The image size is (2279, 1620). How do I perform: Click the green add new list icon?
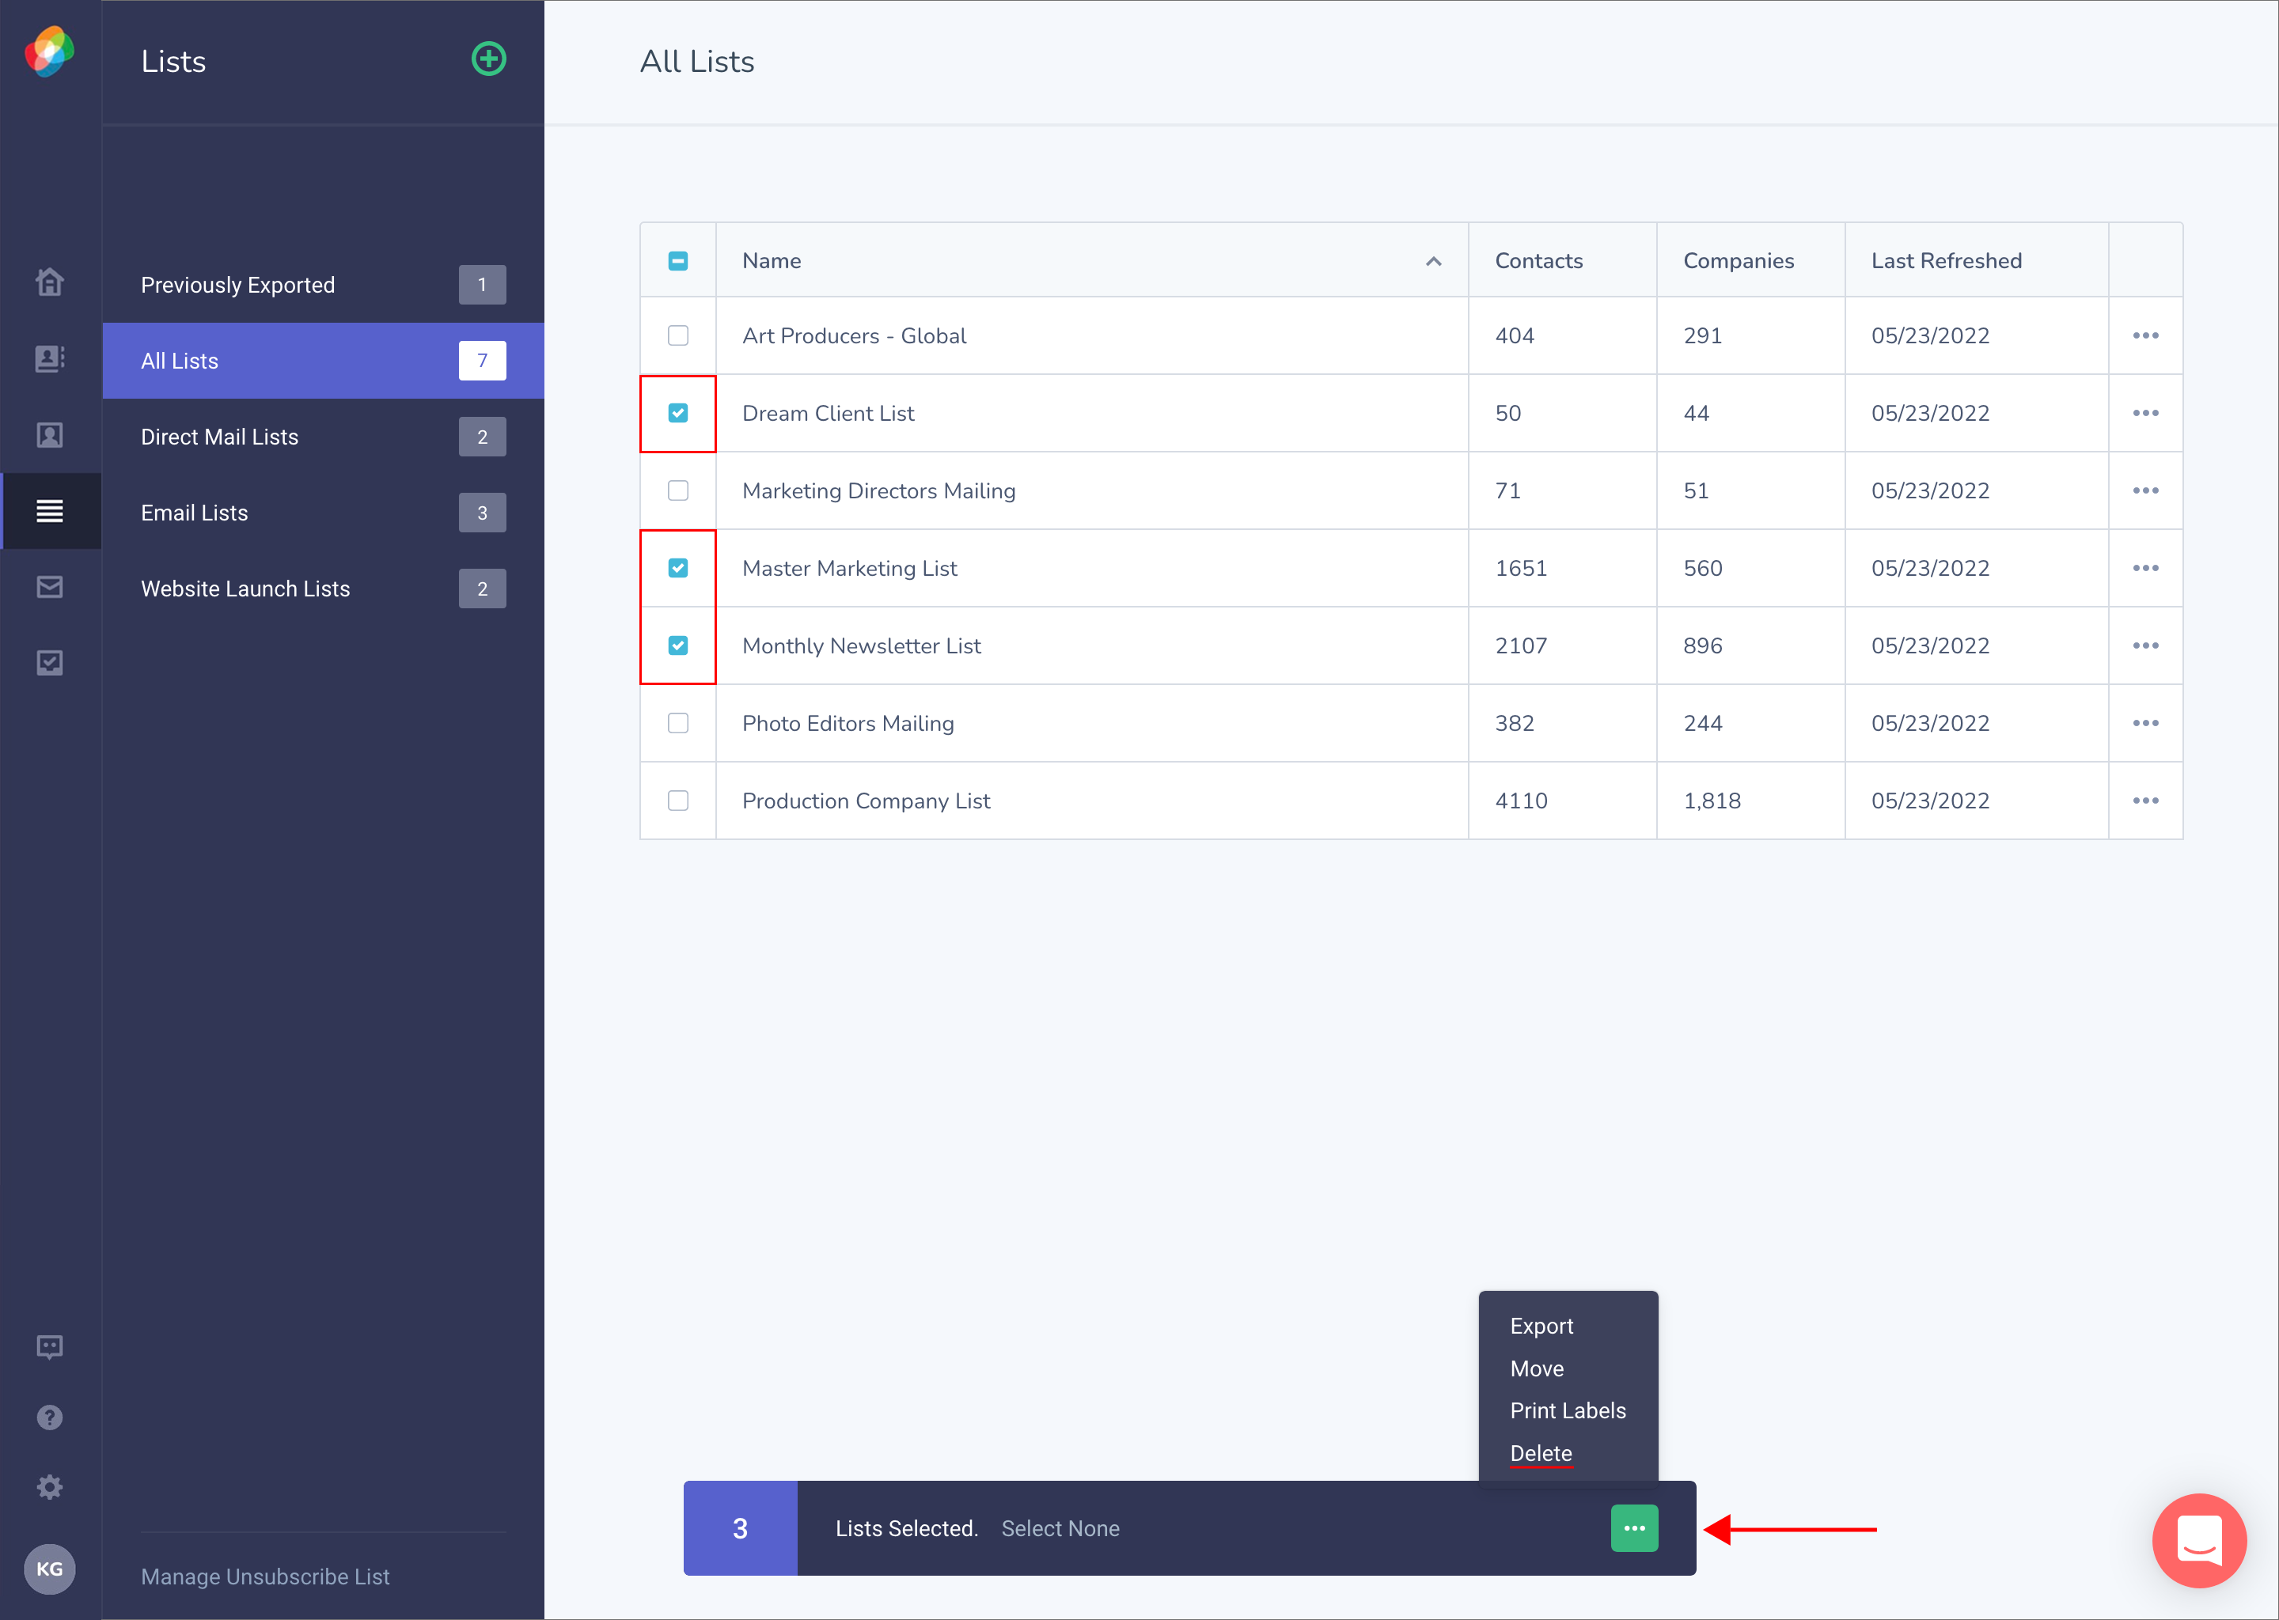pos(488,60)
